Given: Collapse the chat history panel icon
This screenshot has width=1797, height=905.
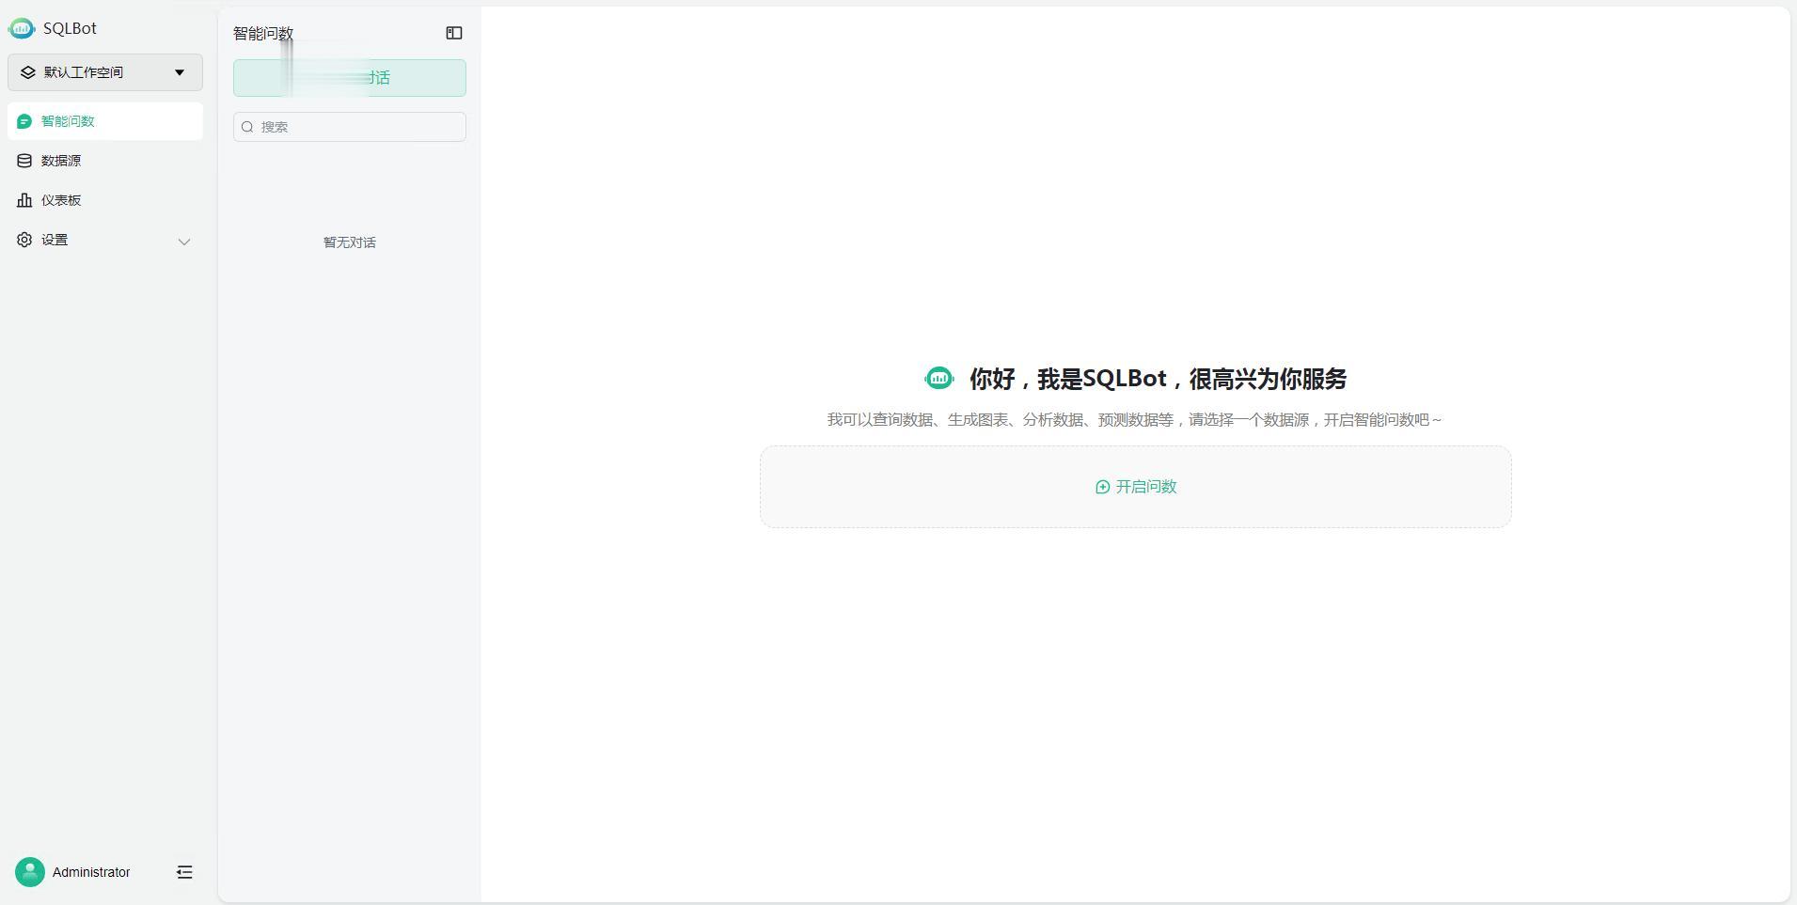Looking at the screenshot, I should point(454,33).
